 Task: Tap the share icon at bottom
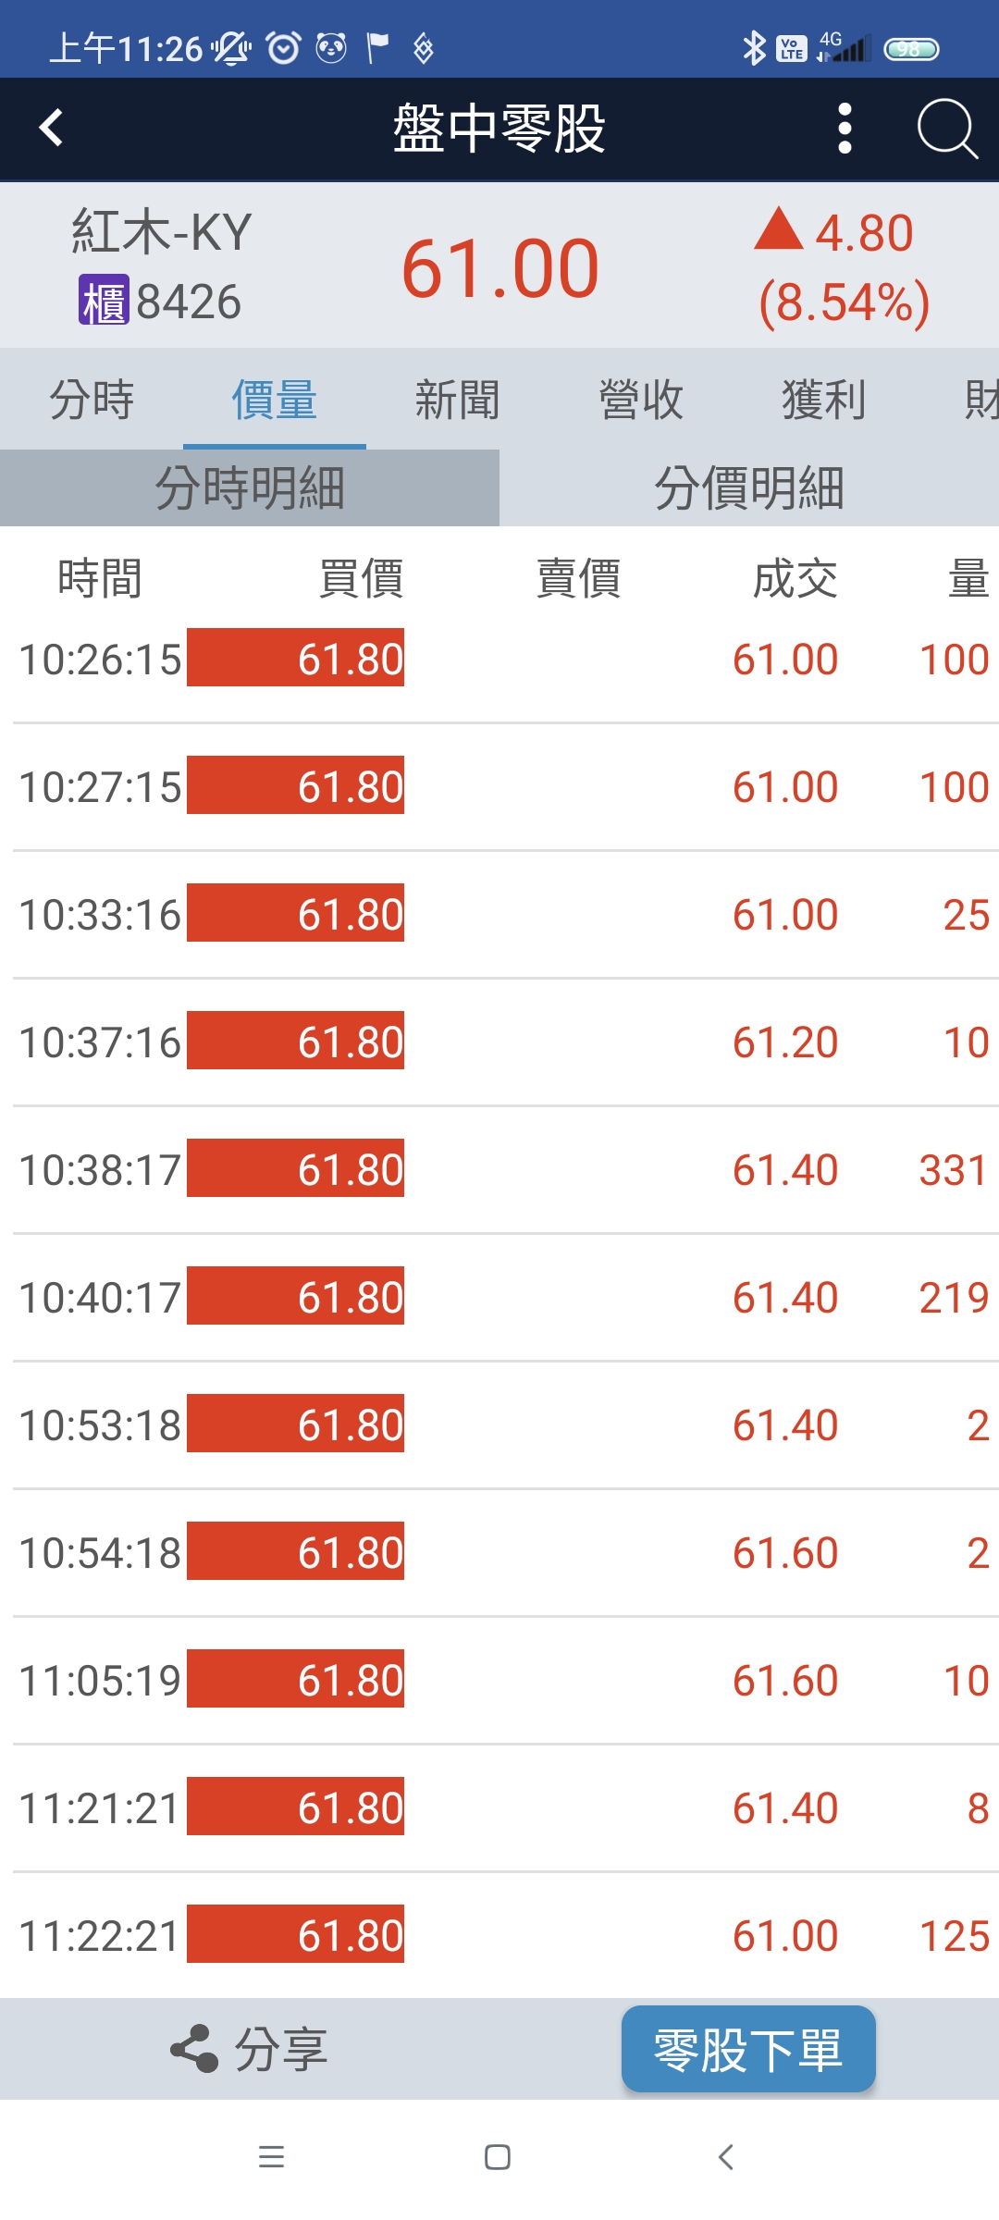[x=193, y=2048]
